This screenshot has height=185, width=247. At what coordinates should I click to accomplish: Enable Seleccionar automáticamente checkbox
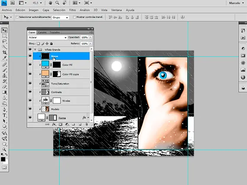tap(17, 17)
